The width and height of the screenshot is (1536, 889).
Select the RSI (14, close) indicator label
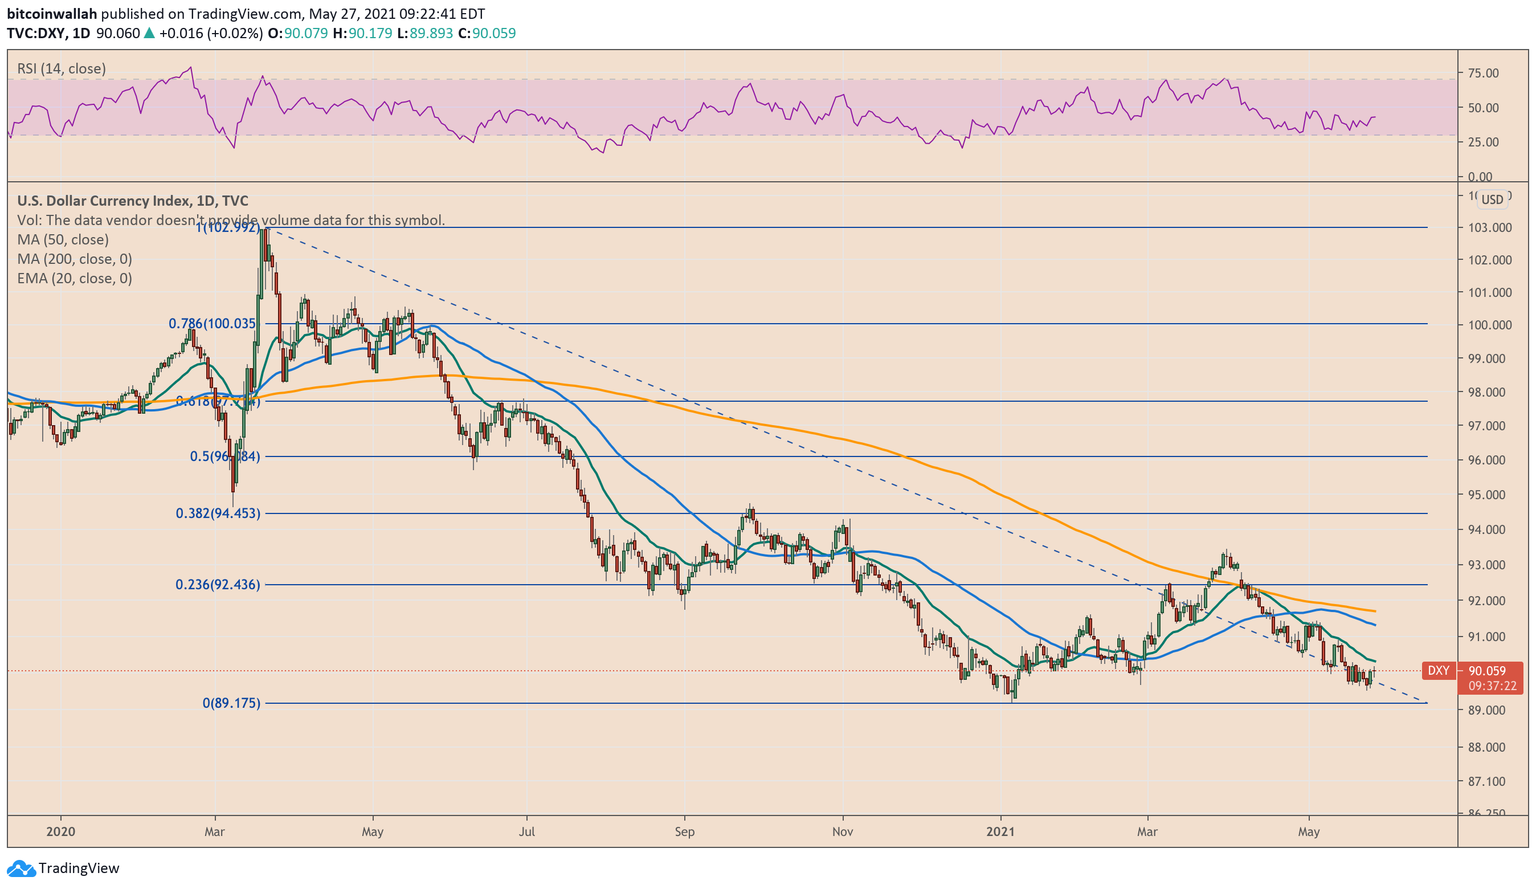pyautogui.click(x=62, y=68)
